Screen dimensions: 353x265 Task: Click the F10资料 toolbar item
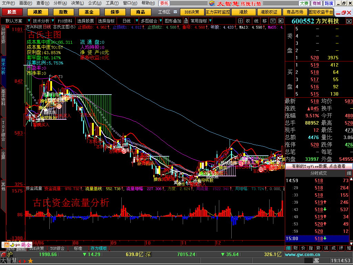(x=65, y=21)
